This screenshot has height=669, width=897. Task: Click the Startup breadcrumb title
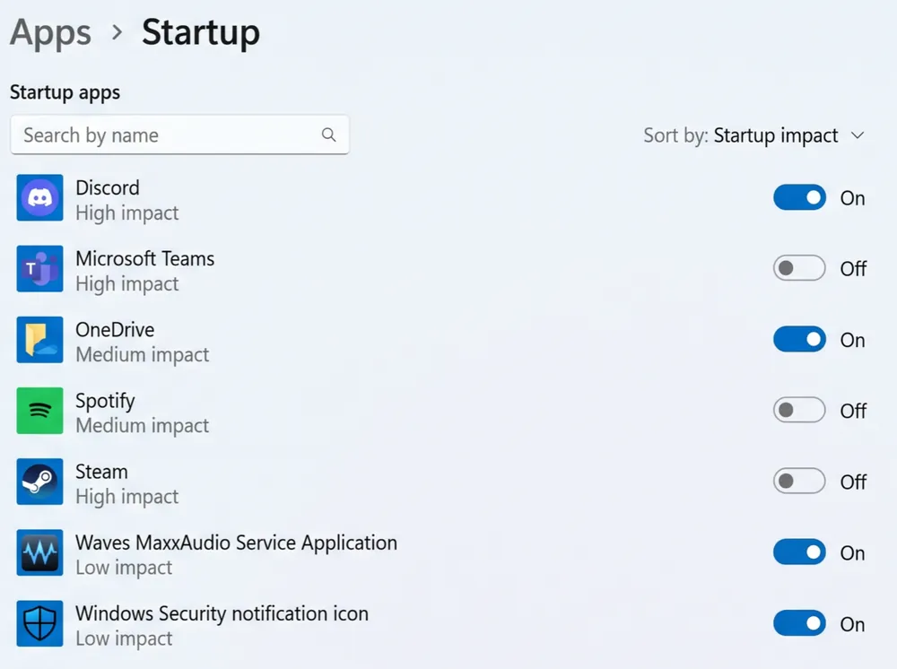point(201,33)
